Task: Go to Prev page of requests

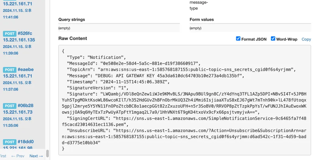Action: 18,156
